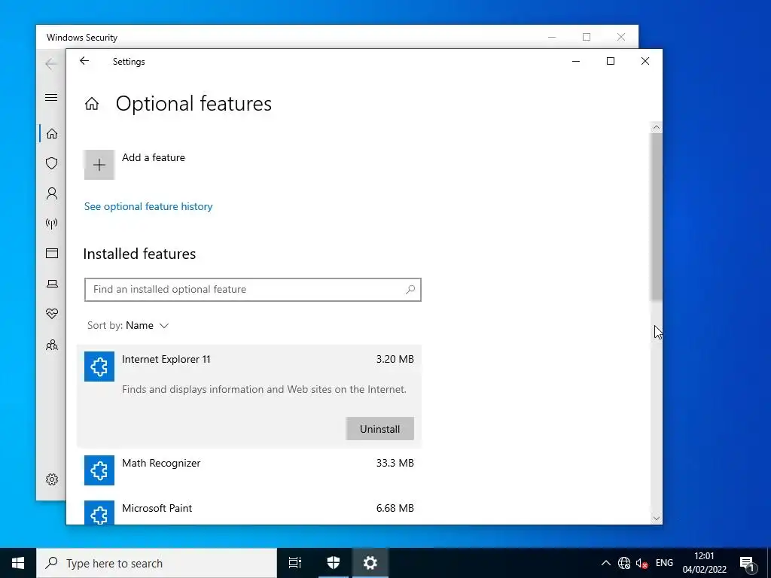This screenshot has height=578, width=771.
Task: Click the Internet Explorer 11 title text
Action: 166,359
